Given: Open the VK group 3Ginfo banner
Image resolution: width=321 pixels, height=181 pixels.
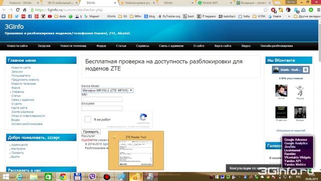Looking at the screenshot, I should pos(290,70).
